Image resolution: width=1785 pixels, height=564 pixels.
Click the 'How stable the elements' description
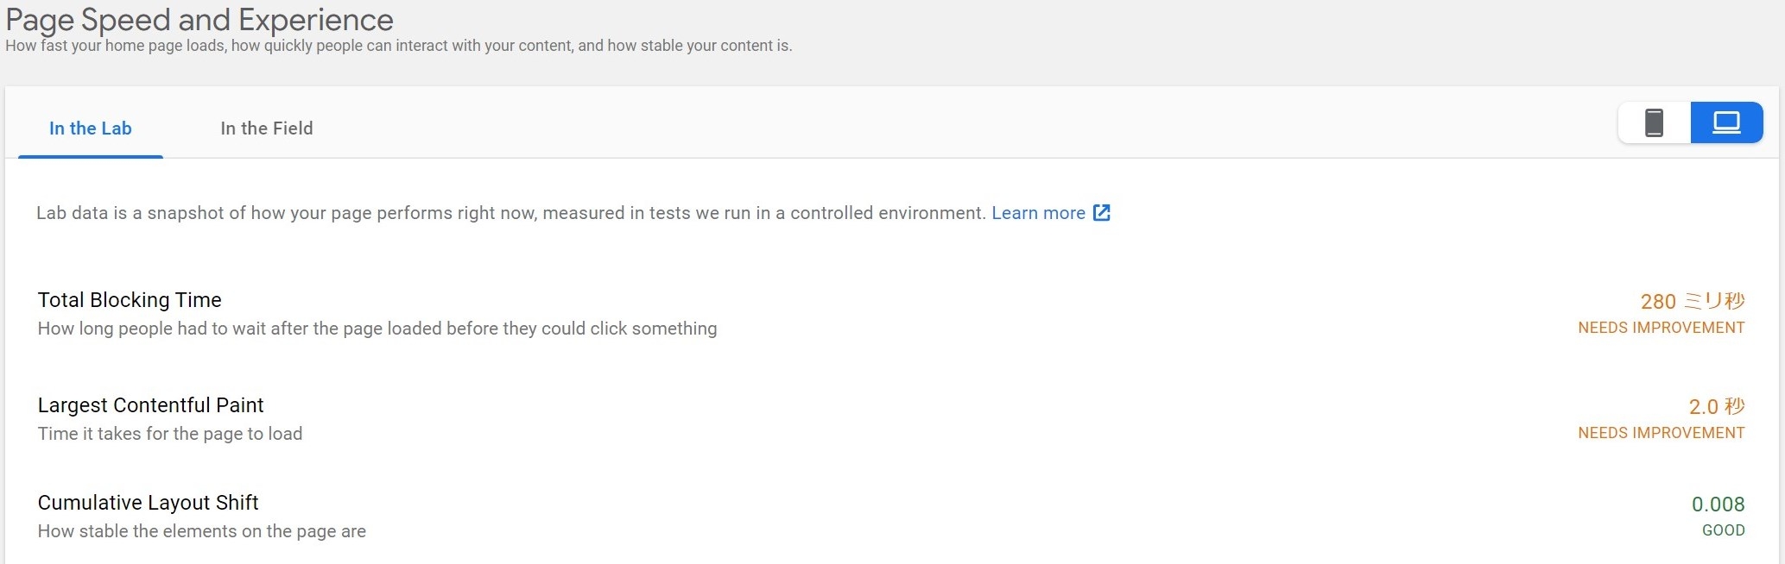point(201,531)
